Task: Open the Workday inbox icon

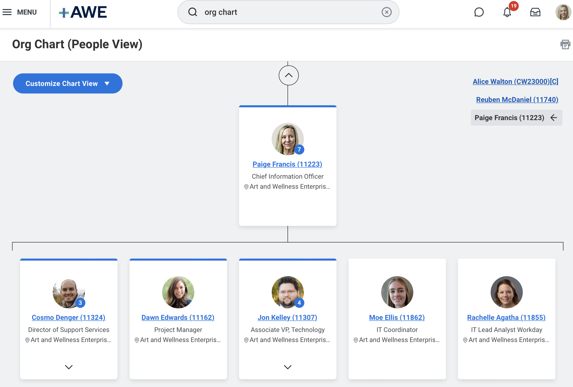Action: click(x=535, y=12)
